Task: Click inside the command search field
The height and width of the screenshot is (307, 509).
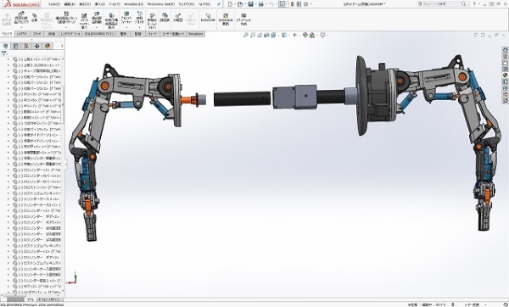Action: pyautogui.click(x=440, y=4)
